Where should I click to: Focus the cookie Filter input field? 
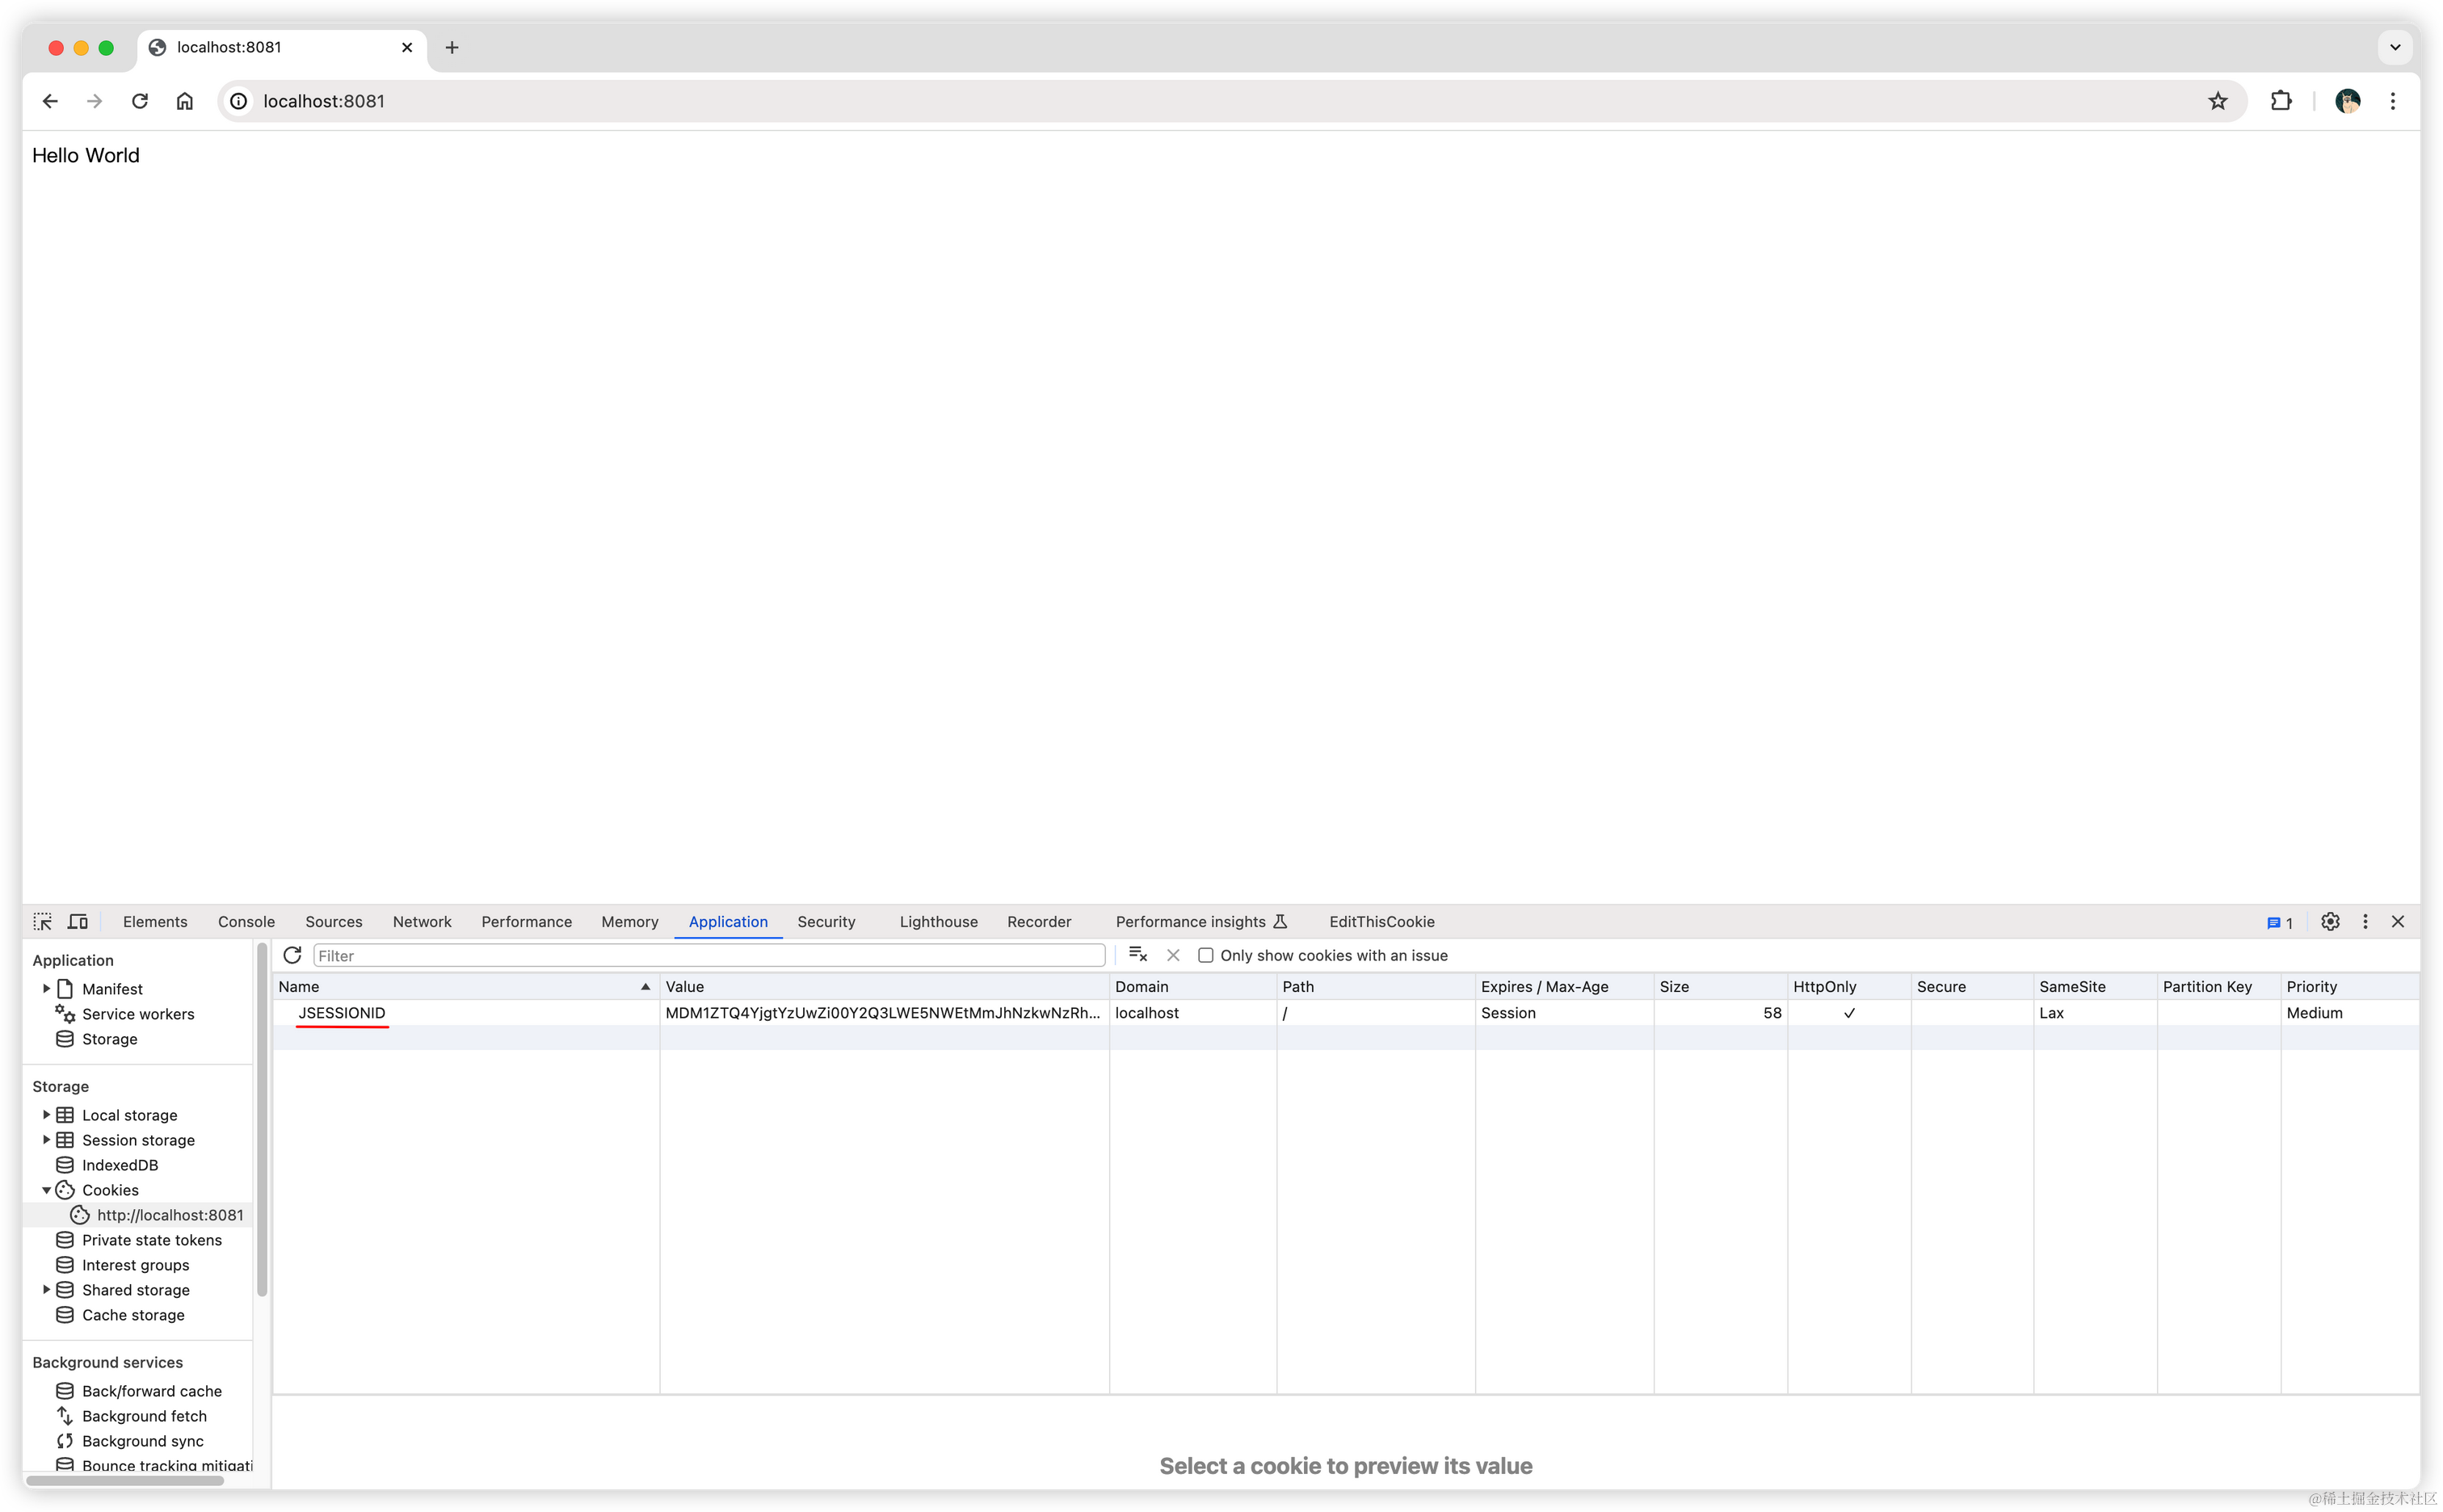point(708,956)
